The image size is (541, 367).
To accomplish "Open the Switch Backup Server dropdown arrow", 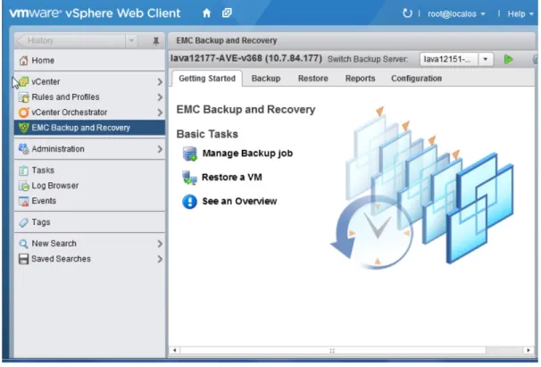I will tap(486, 60).
